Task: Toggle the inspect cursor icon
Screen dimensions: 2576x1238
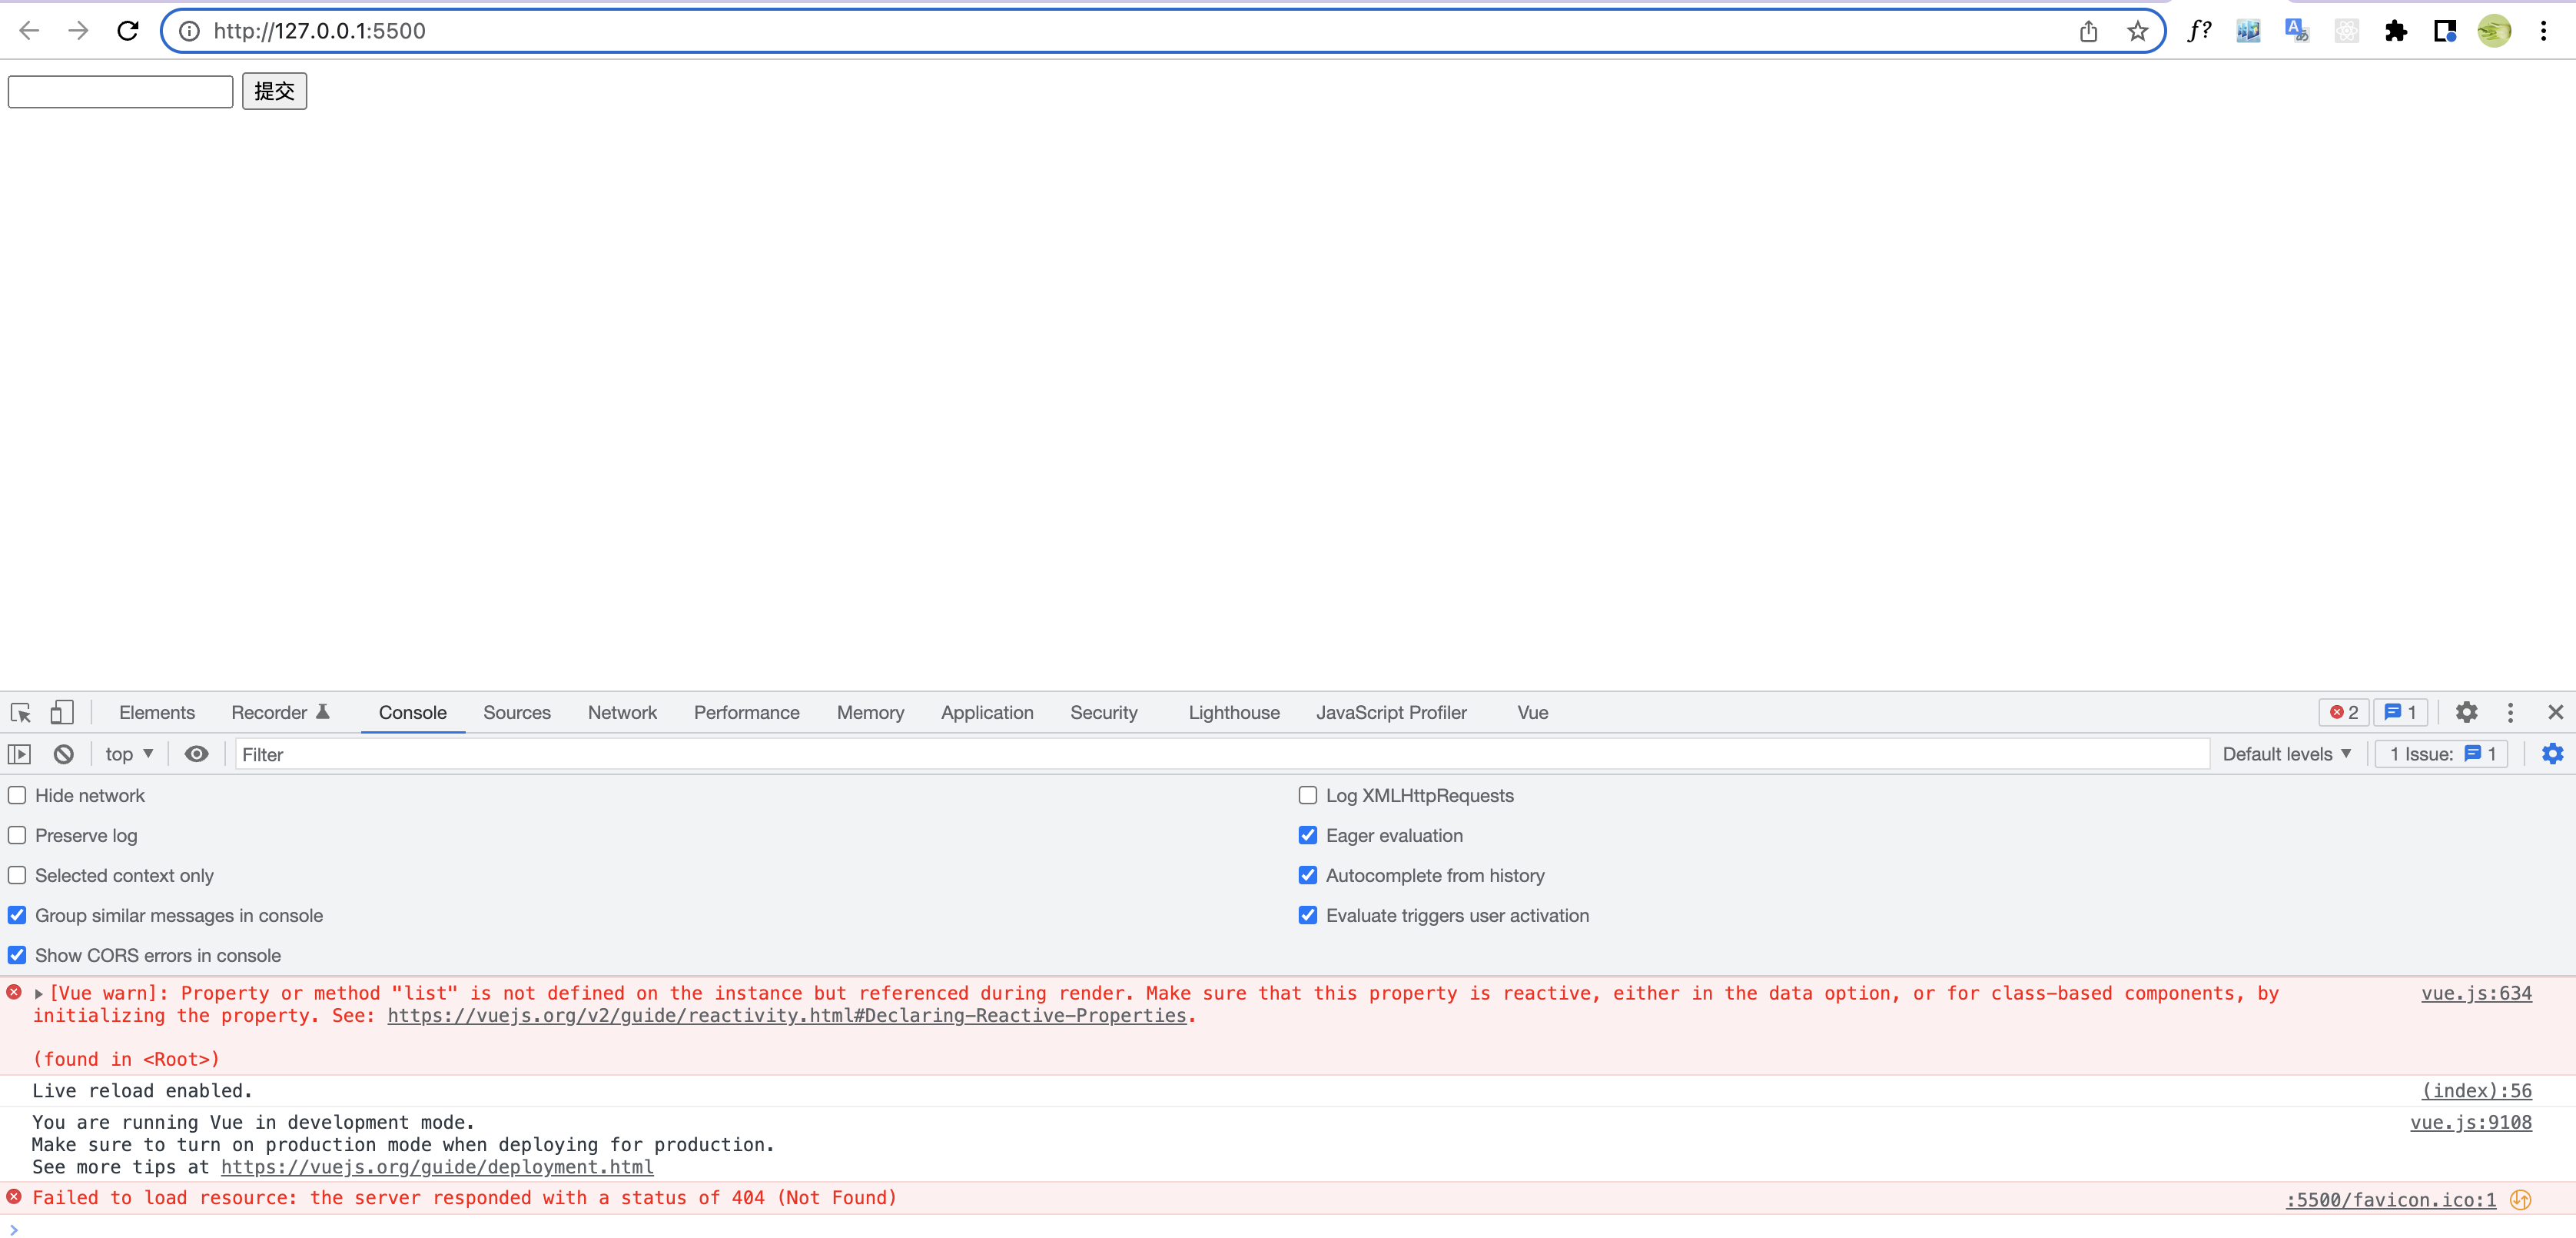Action: point(22,712)
